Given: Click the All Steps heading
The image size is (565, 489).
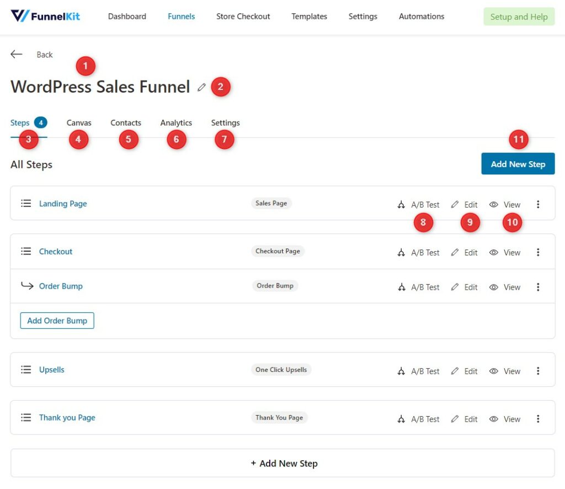Looking at the screenshot, I should pos(31,164).
